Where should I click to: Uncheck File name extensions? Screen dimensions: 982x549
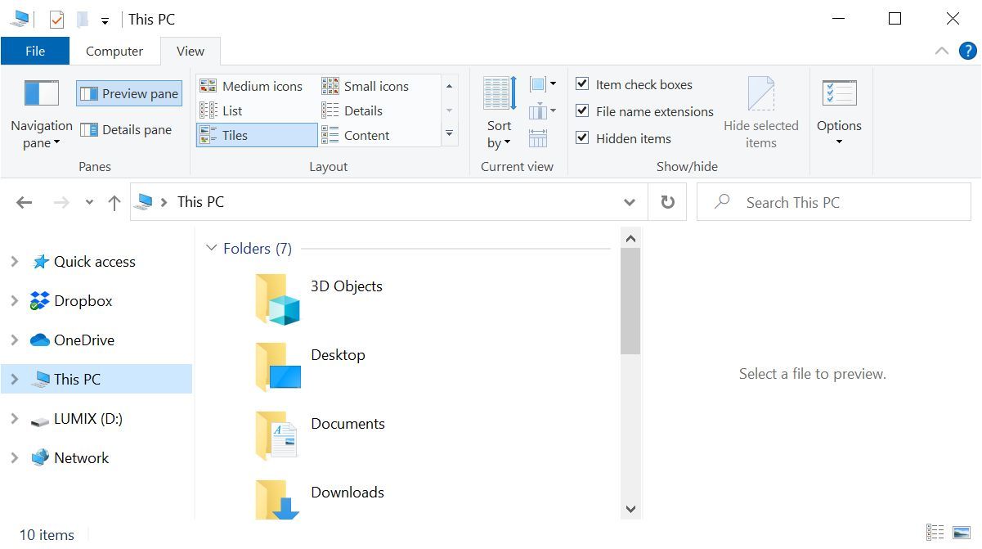point(582,110)
